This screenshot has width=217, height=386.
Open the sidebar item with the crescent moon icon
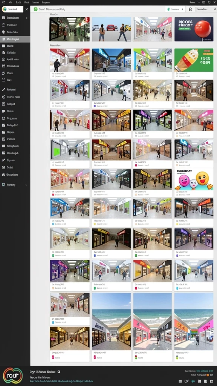(15, 97)
